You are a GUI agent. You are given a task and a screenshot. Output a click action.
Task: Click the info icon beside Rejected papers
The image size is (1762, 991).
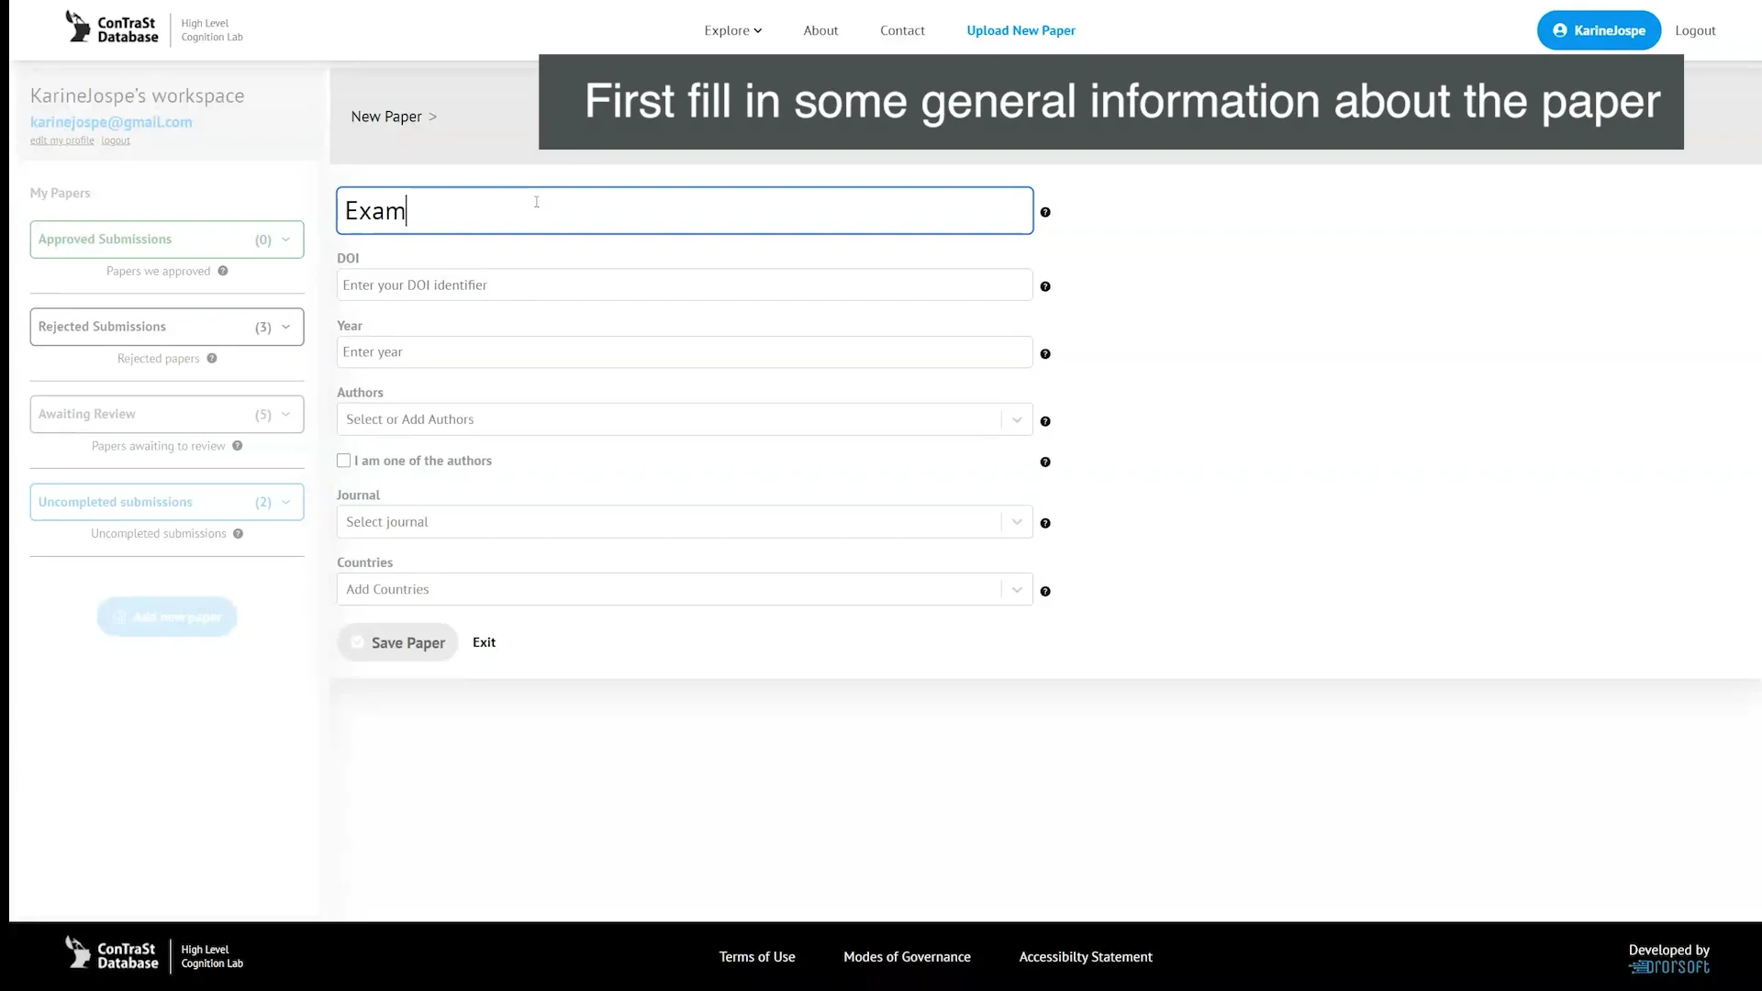[x=212, y=358]
